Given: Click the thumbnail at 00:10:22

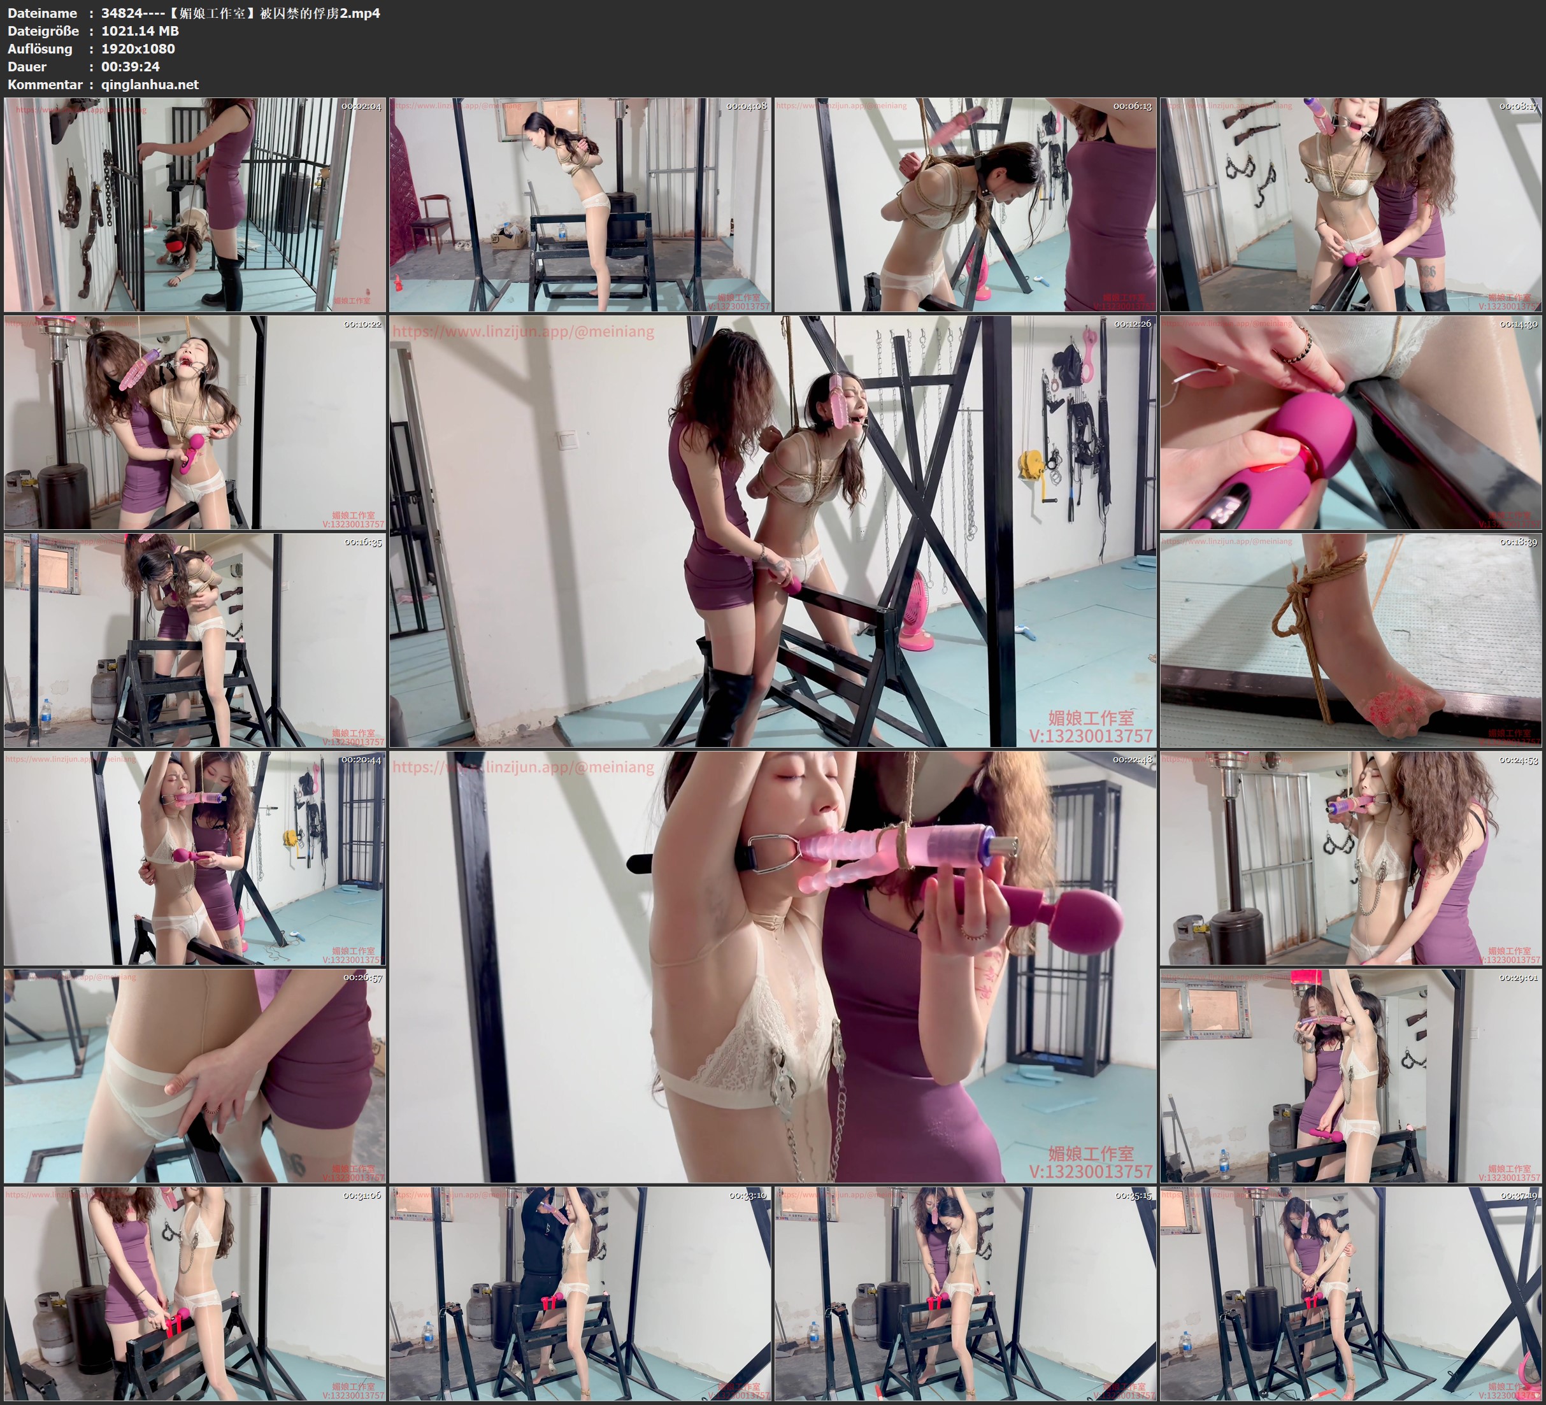Looking at the screenshot, I should (195, 422).
